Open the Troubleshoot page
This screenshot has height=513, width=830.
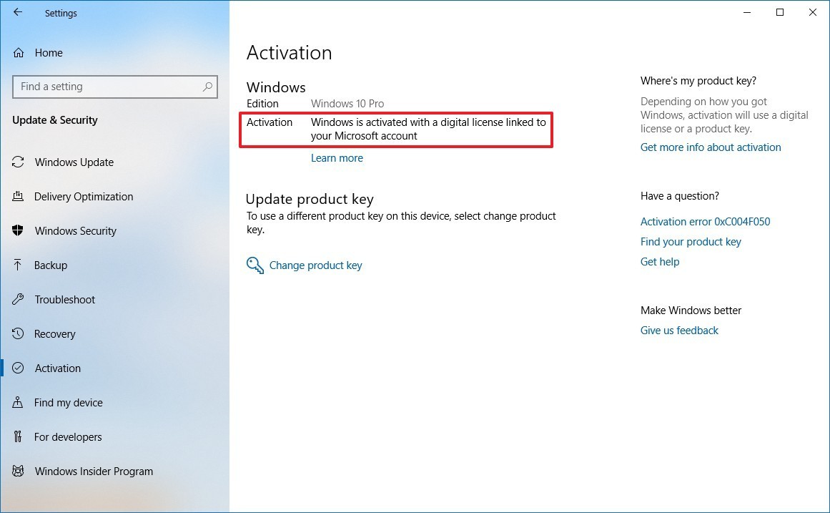[x=65, y=299]
